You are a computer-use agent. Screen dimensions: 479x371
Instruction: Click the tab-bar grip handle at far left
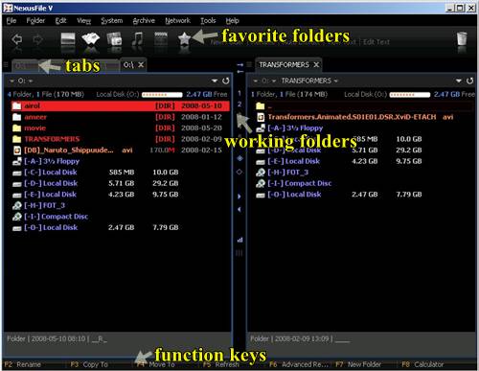pyautogui.click(x=6, y=65)
